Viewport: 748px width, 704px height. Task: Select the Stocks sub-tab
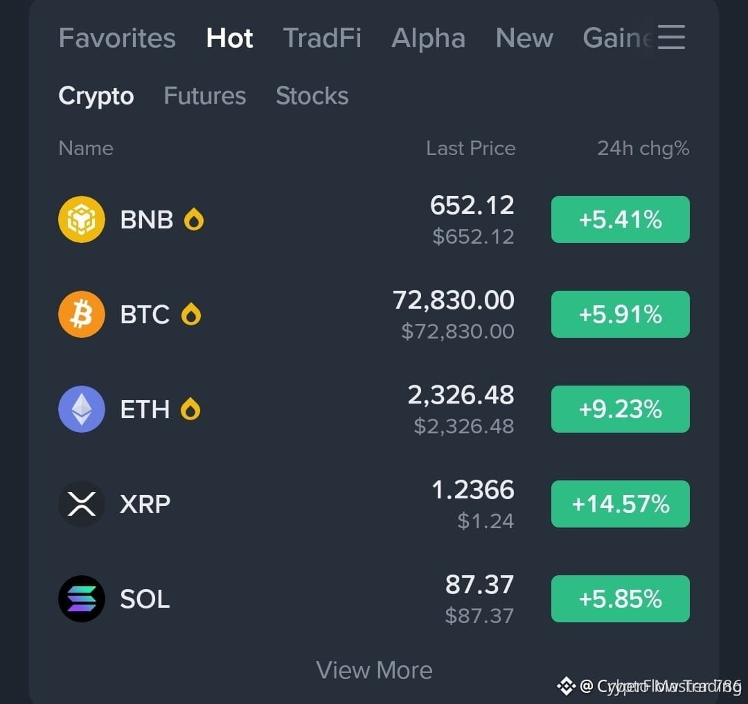pyautogui.click(x=312, y=96)
